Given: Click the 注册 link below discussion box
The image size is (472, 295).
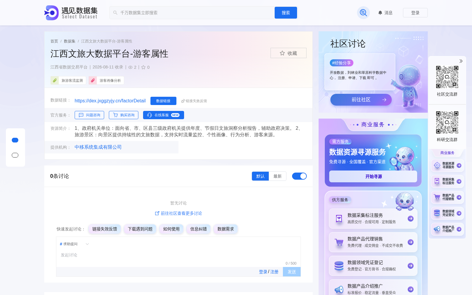Looking at the screenshot, I should (274, 272).
